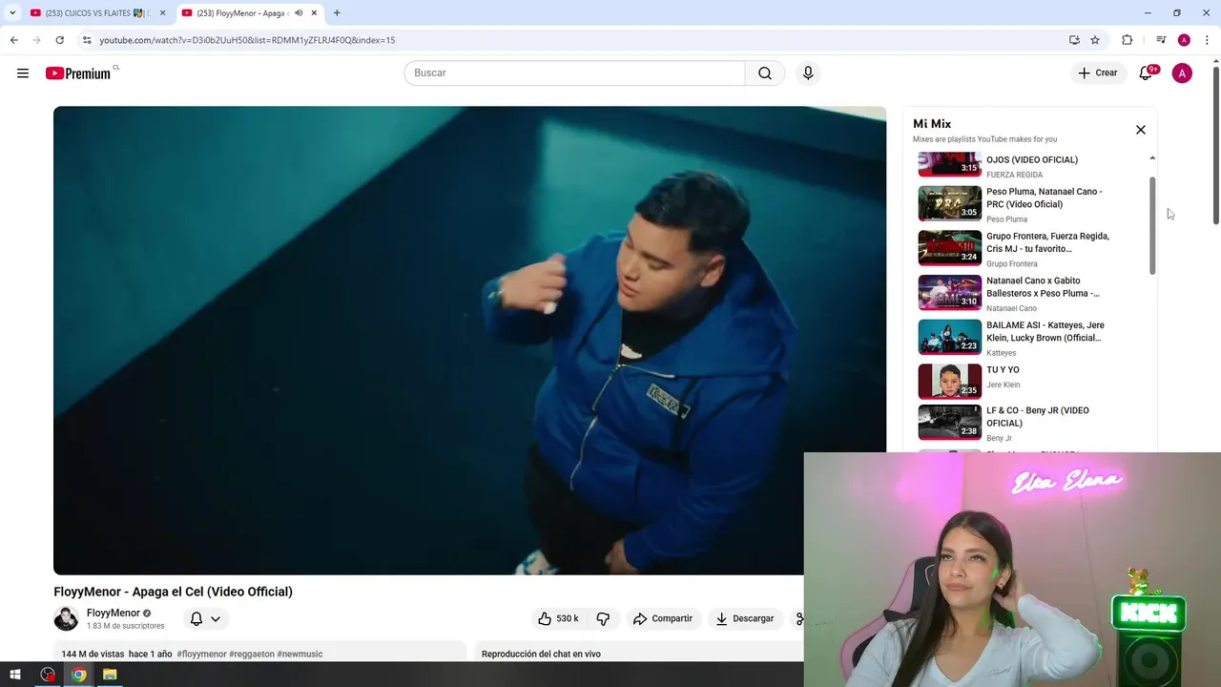Click Reproducción del chat en vivo
Screen dimensions: 1221x687
coord(541,655)
